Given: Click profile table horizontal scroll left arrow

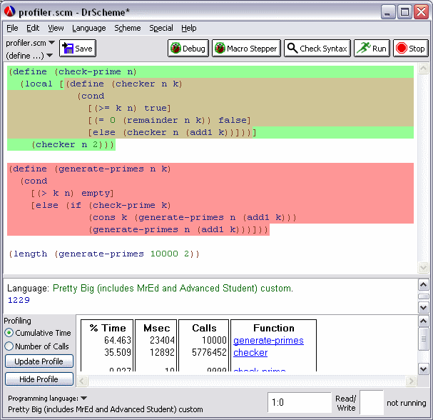Looking at the screenshot, I should tap(82, 381).
